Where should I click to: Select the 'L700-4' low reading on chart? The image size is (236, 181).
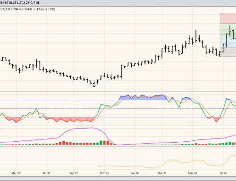pos(16,9)
